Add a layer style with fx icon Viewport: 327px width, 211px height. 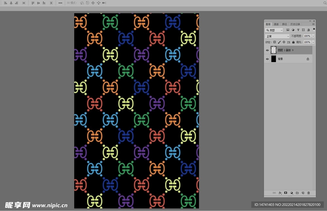coord(280,193)
